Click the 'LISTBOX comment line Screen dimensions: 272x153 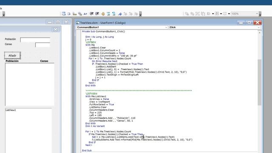click(91, 42)
